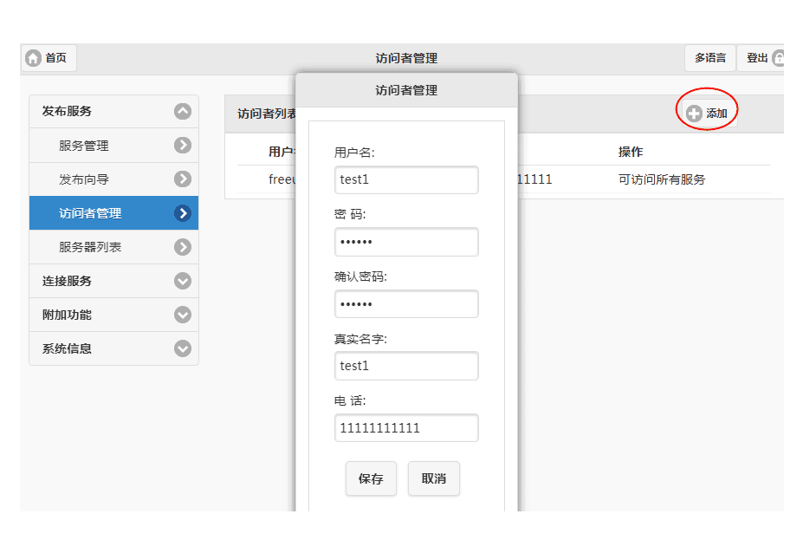Collapse the 发布服务 section arrow
The height and width of the screenshot is (553, 803).
point(182,111)
